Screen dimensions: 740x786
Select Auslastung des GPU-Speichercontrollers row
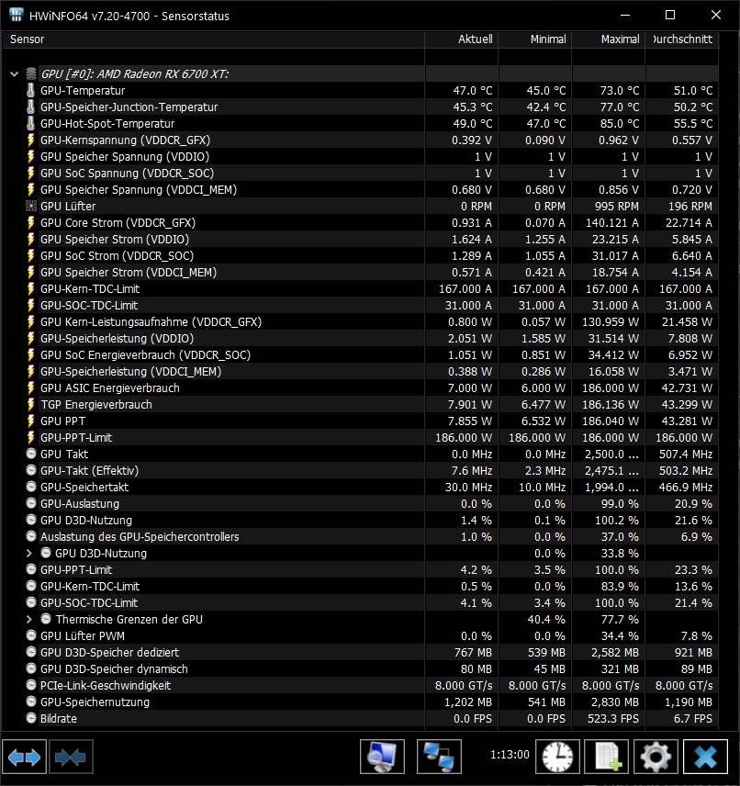360,536
